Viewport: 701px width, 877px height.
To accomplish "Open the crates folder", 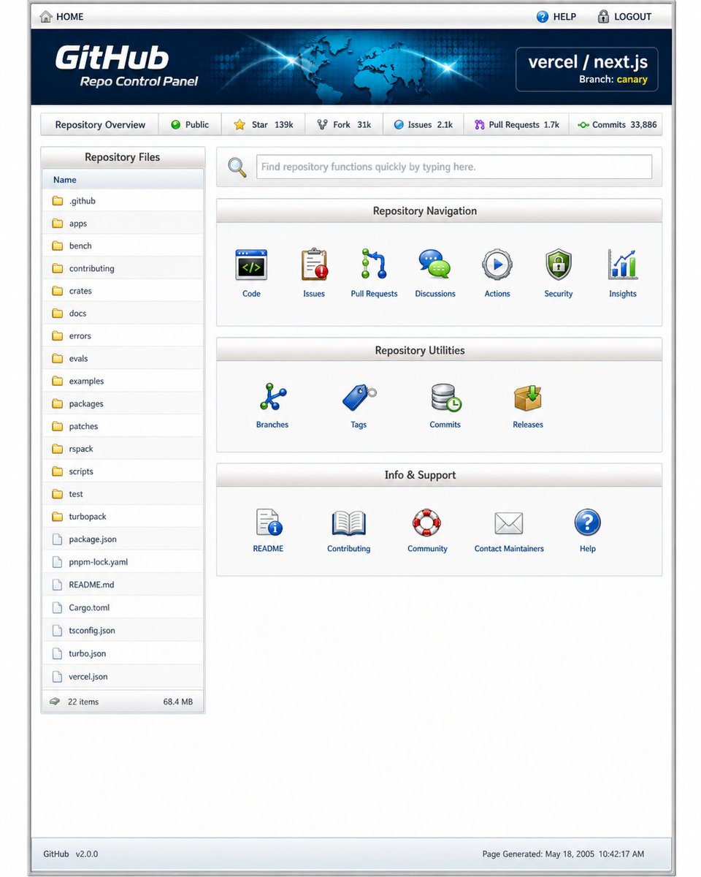I will click(123, 291).
